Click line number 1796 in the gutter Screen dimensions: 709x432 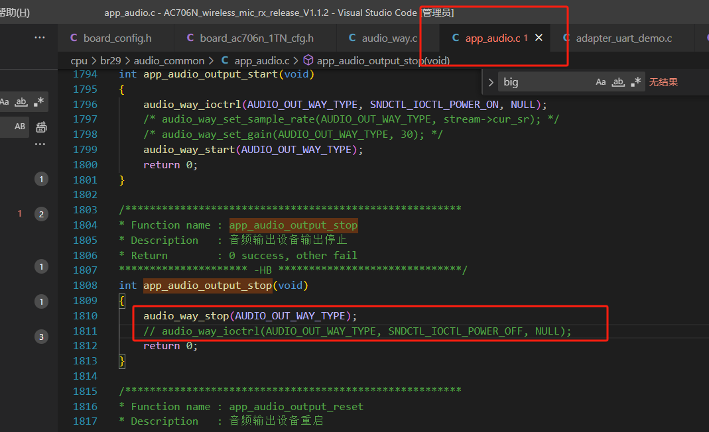pos(85,105)
